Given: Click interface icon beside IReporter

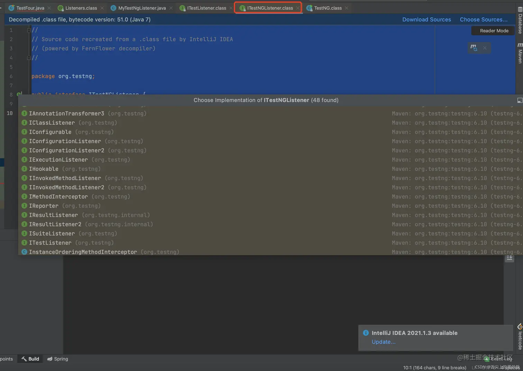Looking at the screenshot, I should (24, 206).
